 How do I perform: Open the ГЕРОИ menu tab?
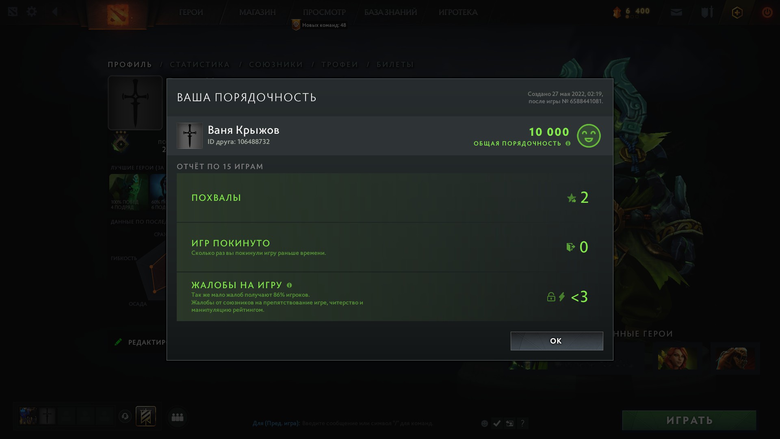(x=191, y=13)
